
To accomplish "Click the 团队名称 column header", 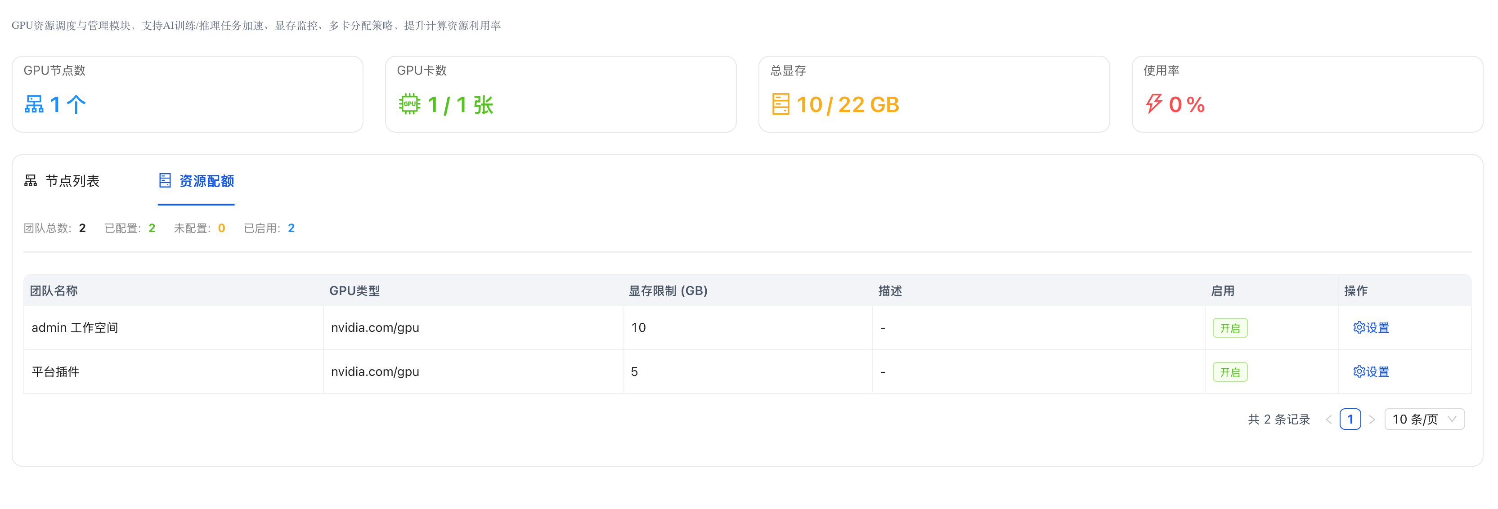I will pyautogui.click(x=54, y=291).
